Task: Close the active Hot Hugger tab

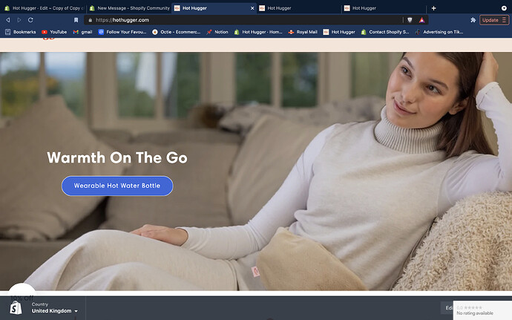Action: pyautogui.click(x=252, y=8)
